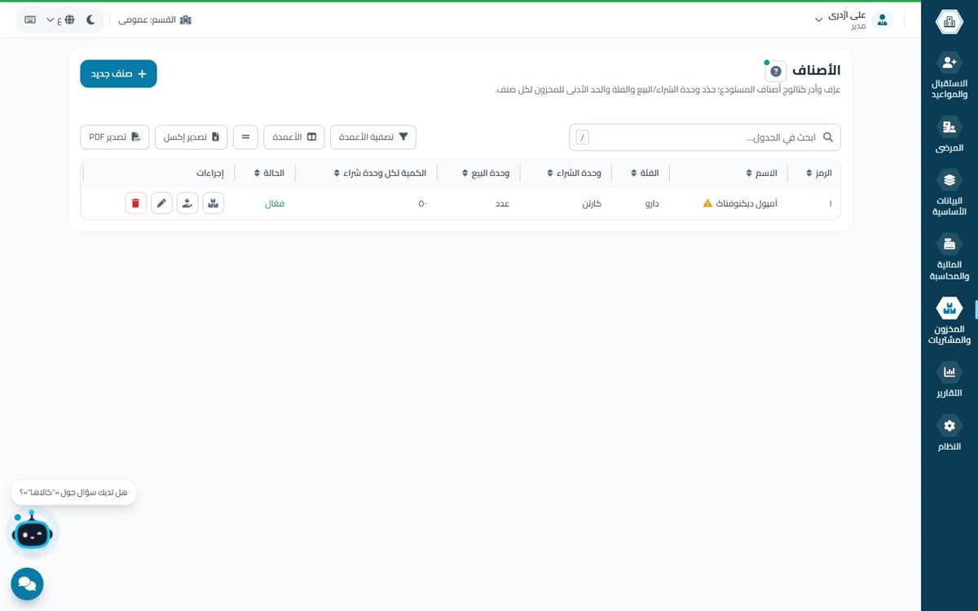Click the القسم: عمومی department selector
Screen dimensions: 978x611
(155, 20)
